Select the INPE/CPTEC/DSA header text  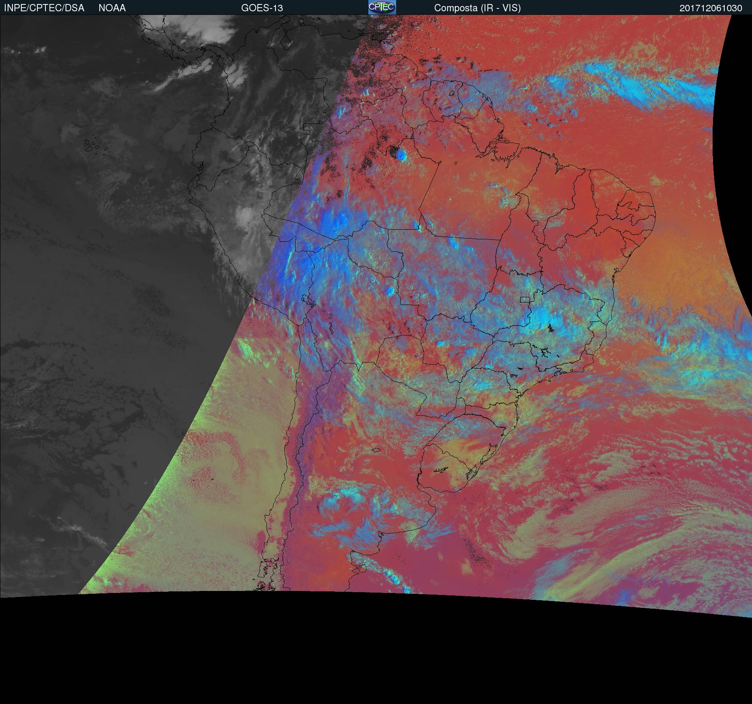(x=44, y=8)
